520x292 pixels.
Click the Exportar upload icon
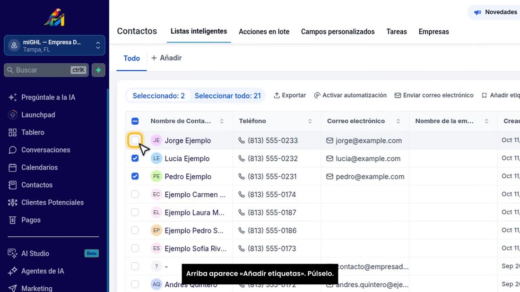(277, 95)
